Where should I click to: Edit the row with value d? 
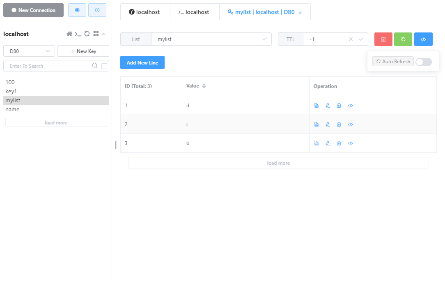(x=328, y=106)
